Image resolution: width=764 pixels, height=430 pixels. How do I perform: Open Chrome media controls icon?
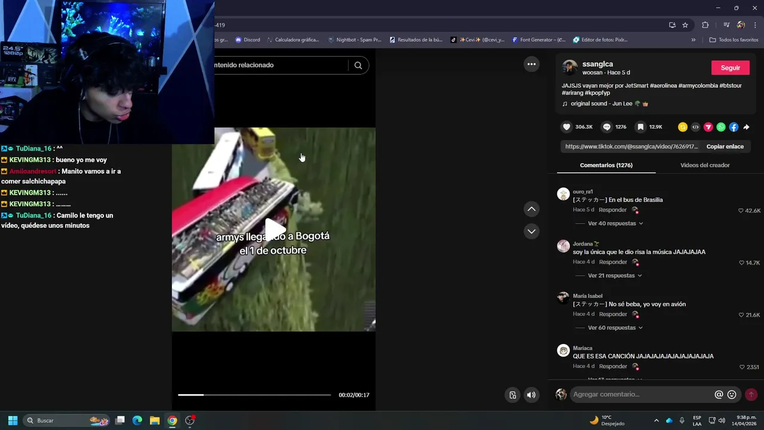[x=726, y=25]
